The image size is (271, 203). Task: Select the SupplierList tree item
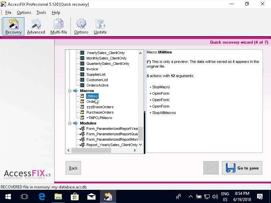tap(96, 74)
